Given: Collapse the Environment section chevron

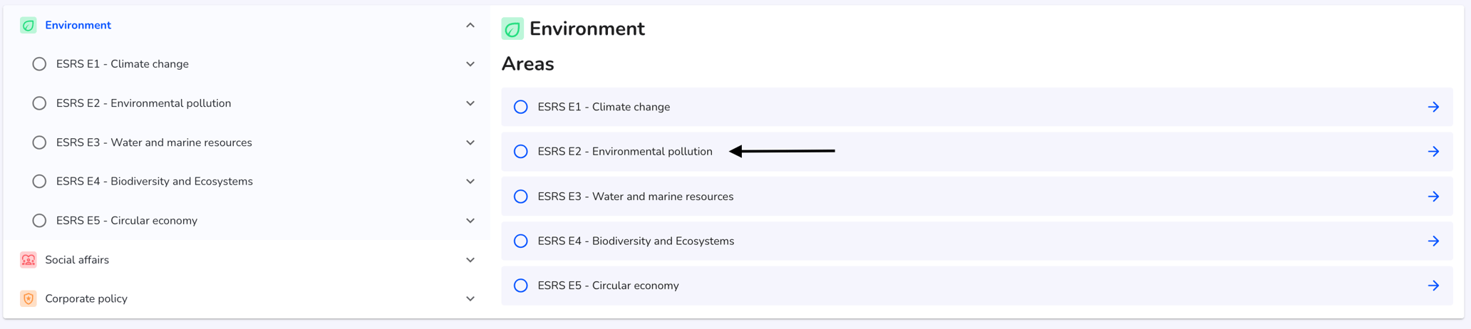Looking at the screenshot, I should [x=470, y=26].
